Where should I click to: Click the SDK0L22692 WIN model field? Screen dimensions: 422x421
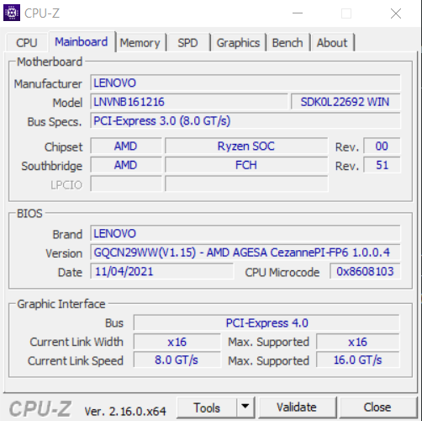pyautogui.click(x=346, y=102)
